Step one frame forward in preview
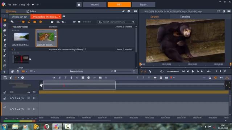The height and width of the screenshot is (130, 232). pyautogui.click(x=198, y=71)
